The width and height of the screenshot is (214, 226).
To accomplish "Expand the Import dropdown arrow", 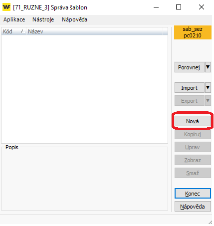I will click(208, 88).
